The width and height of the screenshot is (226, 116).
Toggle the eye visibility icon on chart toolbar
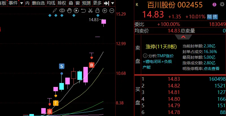pyautogui.click(x=62, y=10)
